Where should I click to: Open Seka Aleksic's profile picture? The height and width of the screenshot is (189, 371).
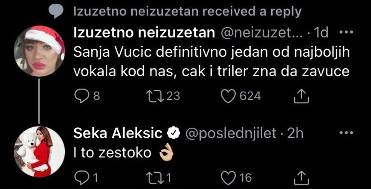pos(39,152)
